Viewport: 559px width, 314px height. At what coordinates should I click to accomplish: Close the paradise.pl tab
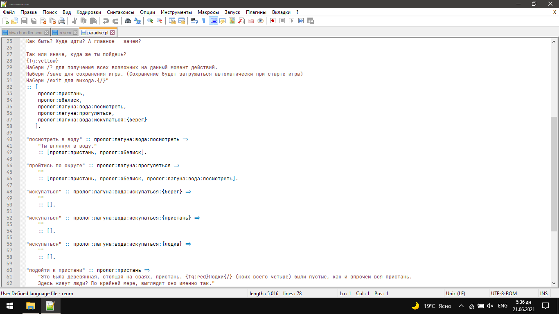(x=113, y=32)
